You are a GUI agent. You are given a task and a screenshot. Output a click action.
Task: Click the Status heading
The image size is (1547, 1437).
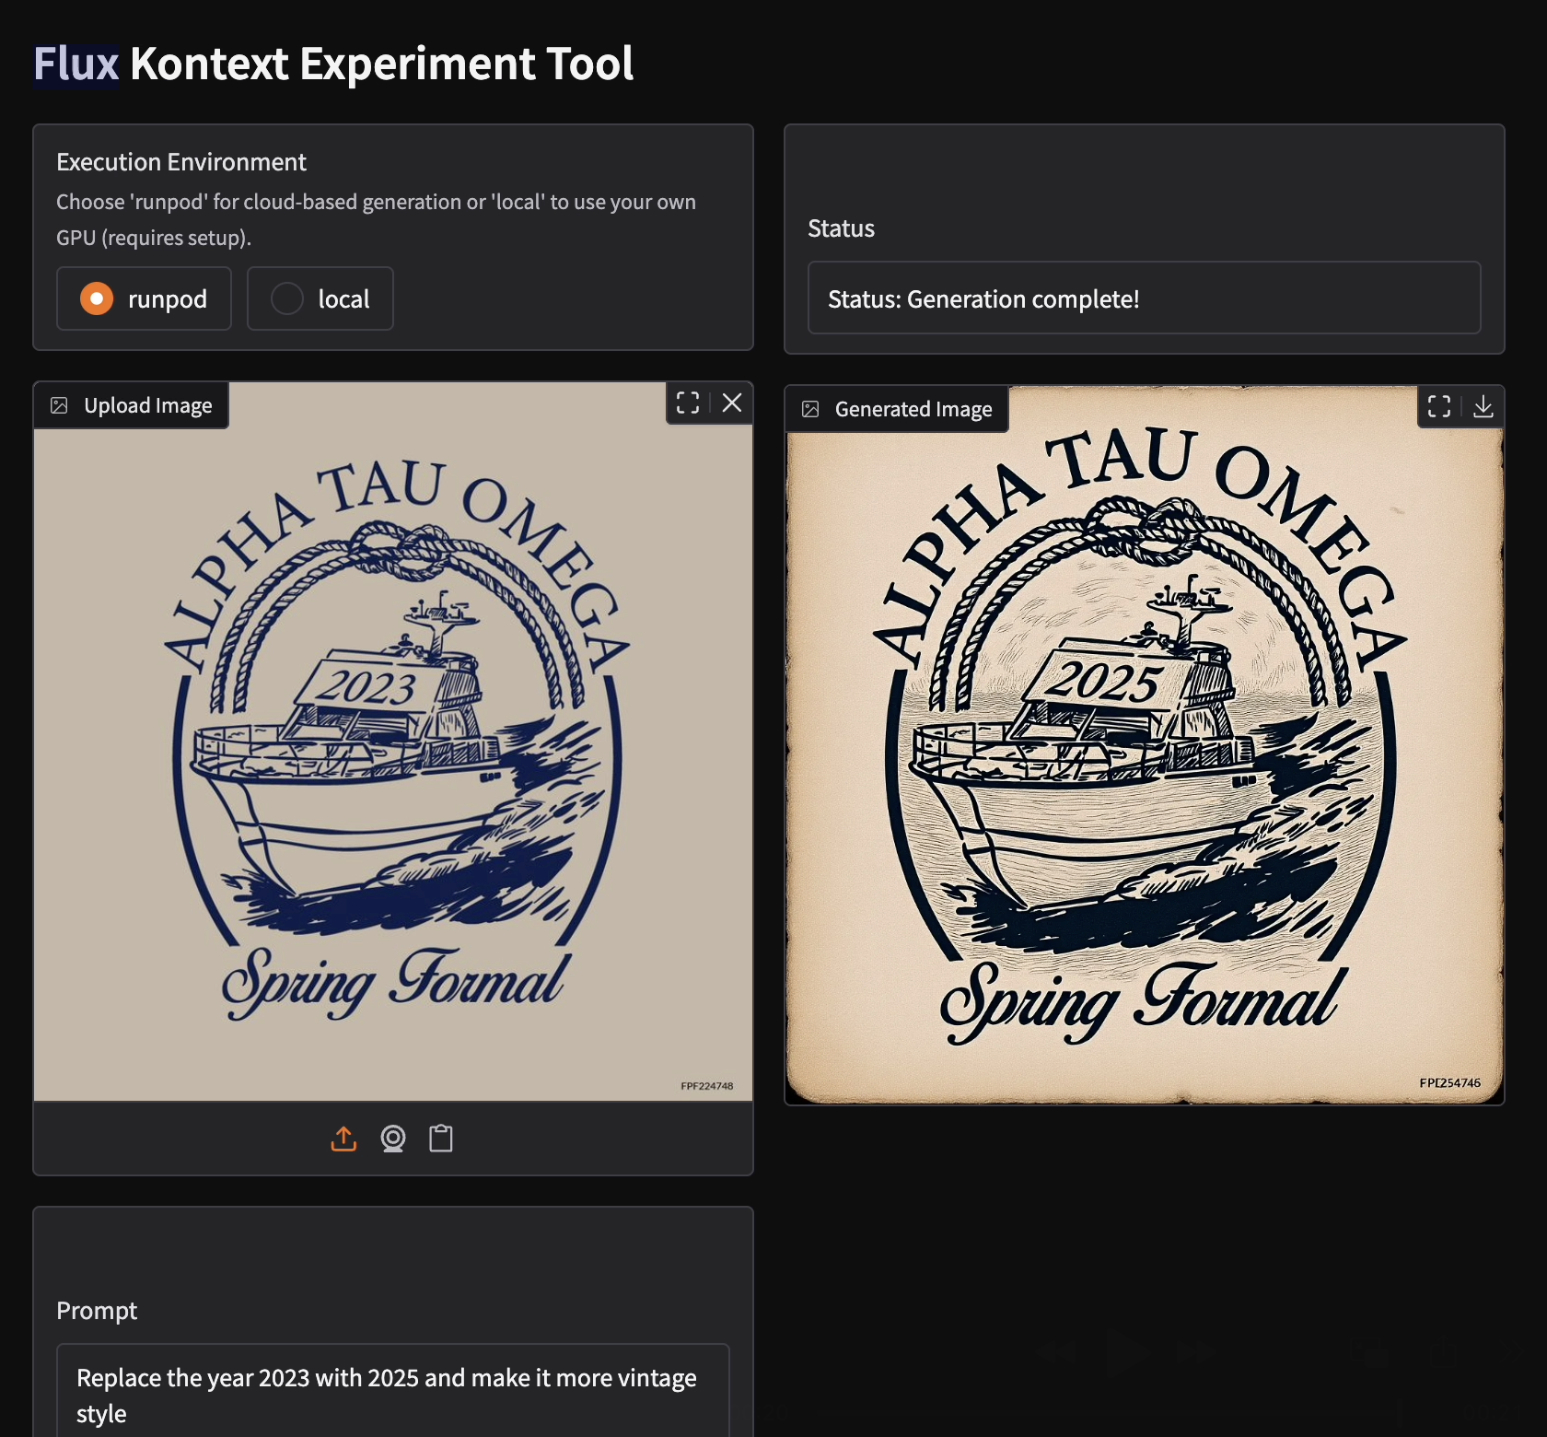pyautogui.click(x=840, y=228)
